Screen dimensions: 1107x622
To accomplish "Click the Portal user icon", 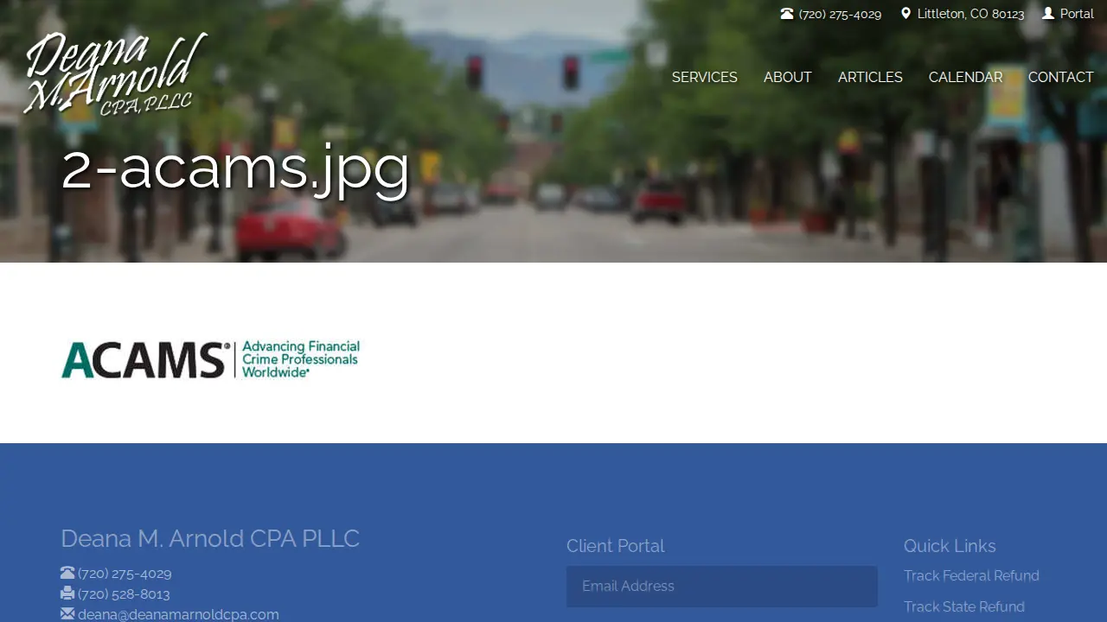I will [1048, 14].
